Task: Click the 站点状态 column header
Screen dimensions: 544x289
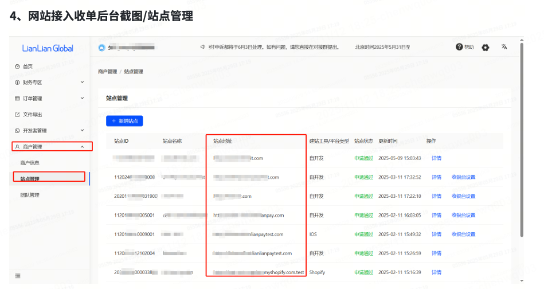Action: tap(363, 141)
